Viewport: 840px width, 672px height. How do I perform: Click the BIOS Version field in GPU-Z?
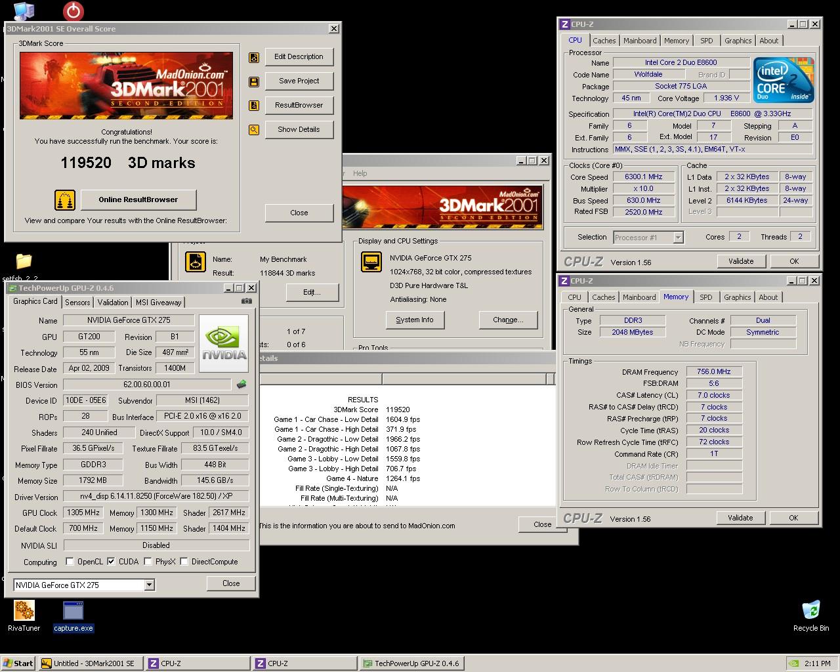[x=147, y=385]
